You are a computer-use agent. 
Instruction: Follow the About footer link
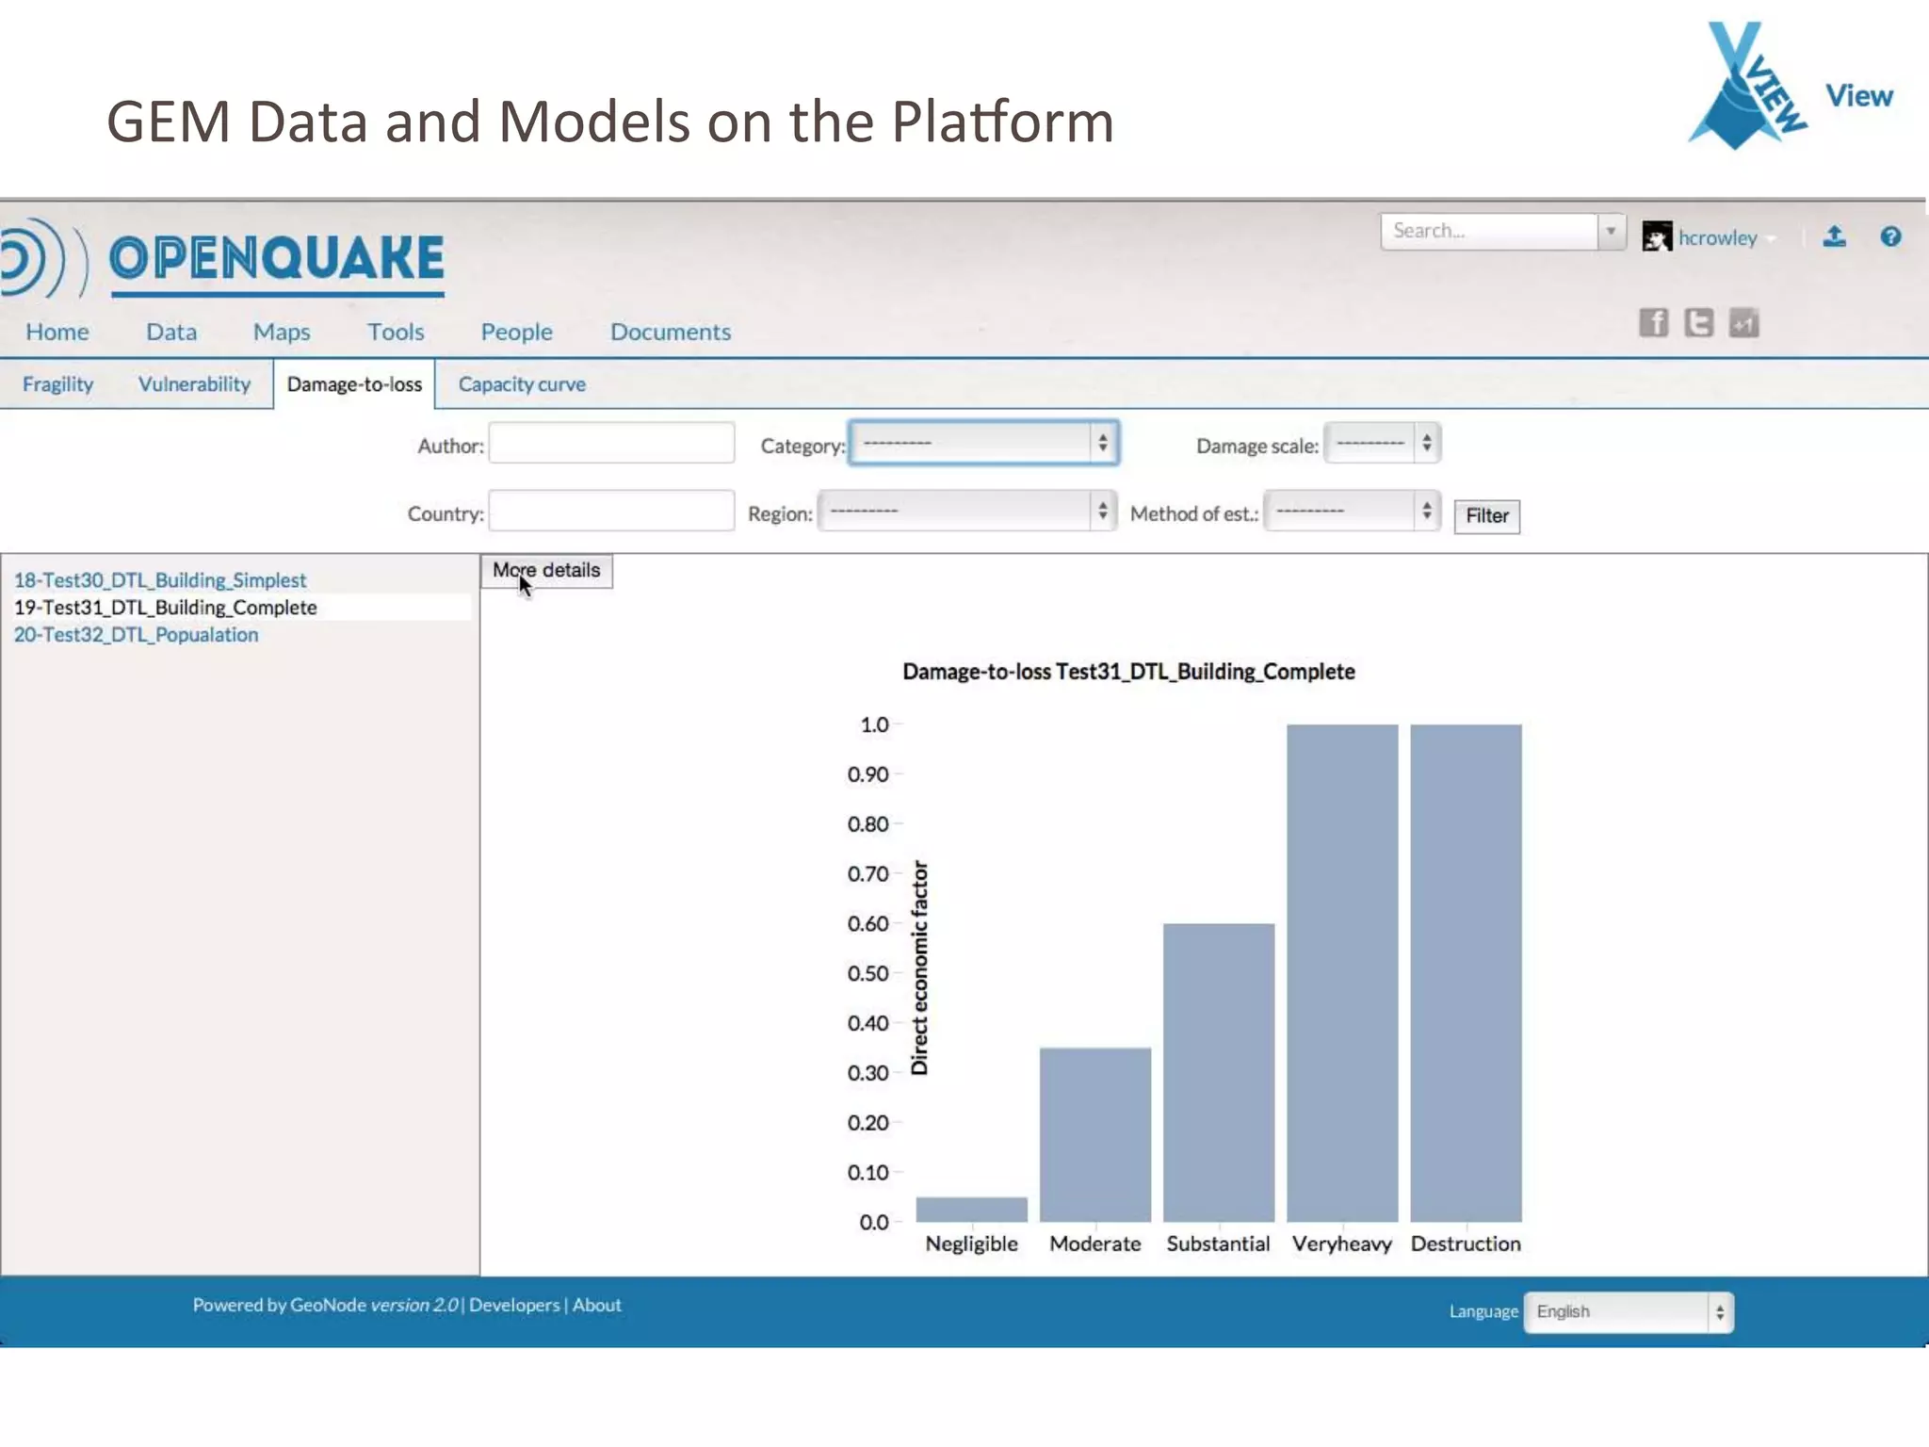(x=597, y=1305)
